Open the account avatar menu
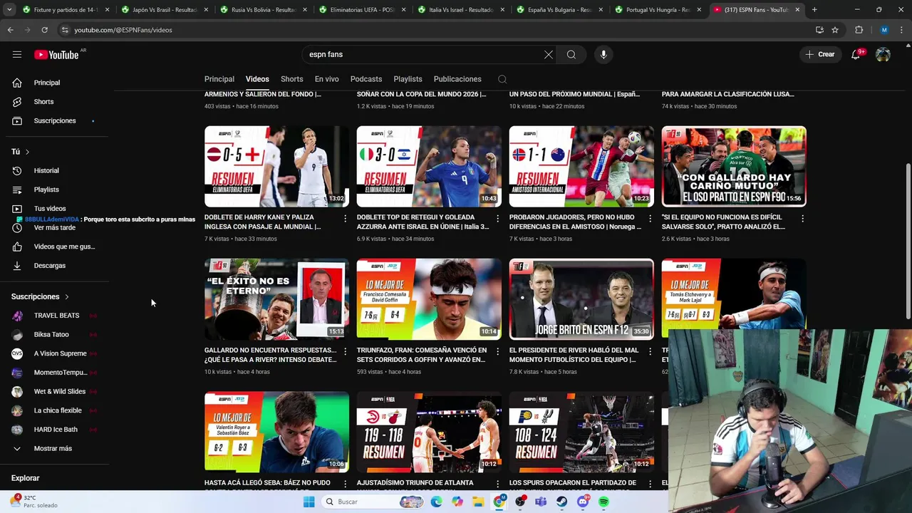 883,54
